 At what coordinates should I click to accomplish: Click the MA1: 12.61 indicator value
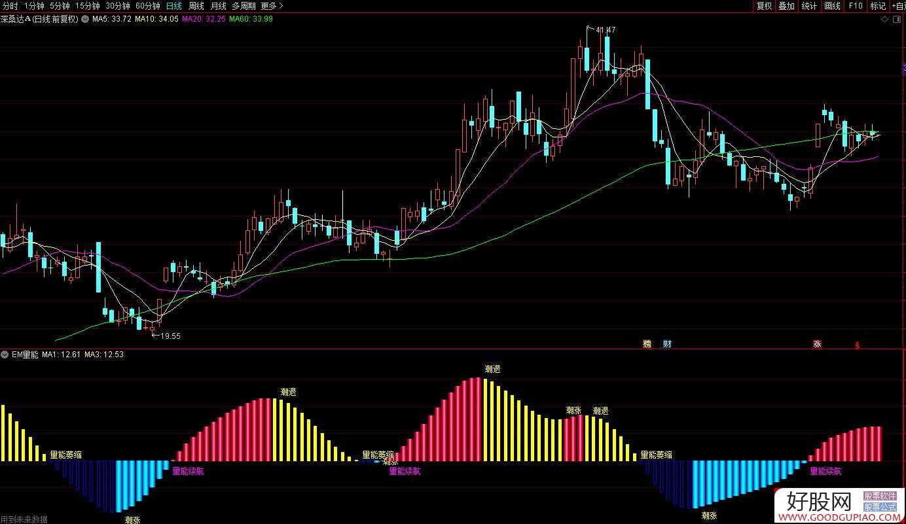(x=62, y=355)
